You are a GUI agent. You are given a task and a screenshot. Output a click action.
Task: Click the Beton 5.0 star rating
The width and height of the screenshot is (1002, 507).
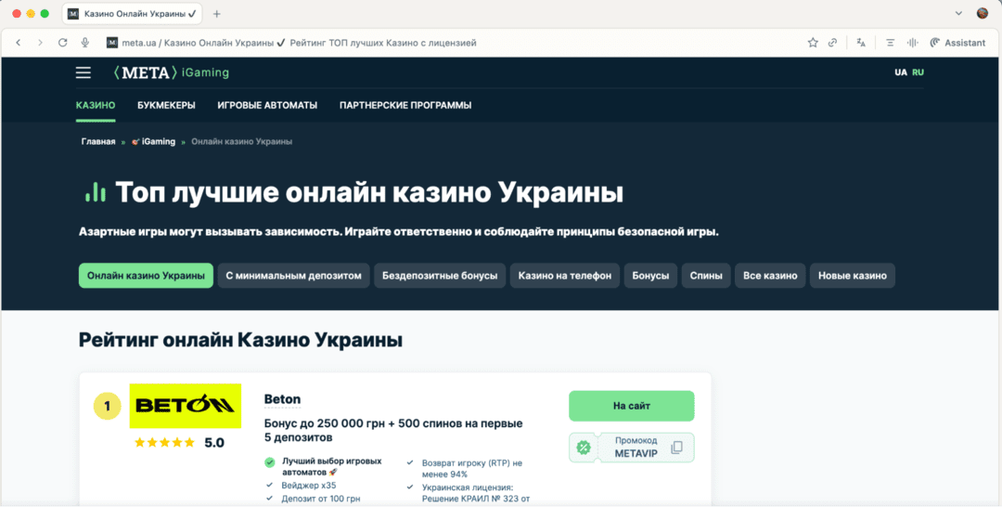[179, 442]
